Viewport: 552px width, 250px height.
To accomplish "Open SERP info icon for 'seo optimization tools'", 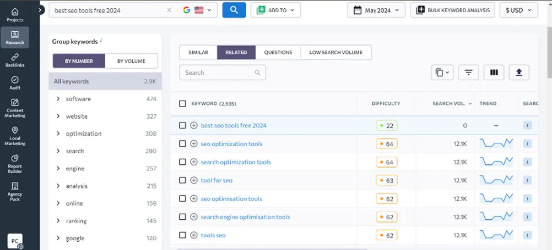I will pos(527,143).
